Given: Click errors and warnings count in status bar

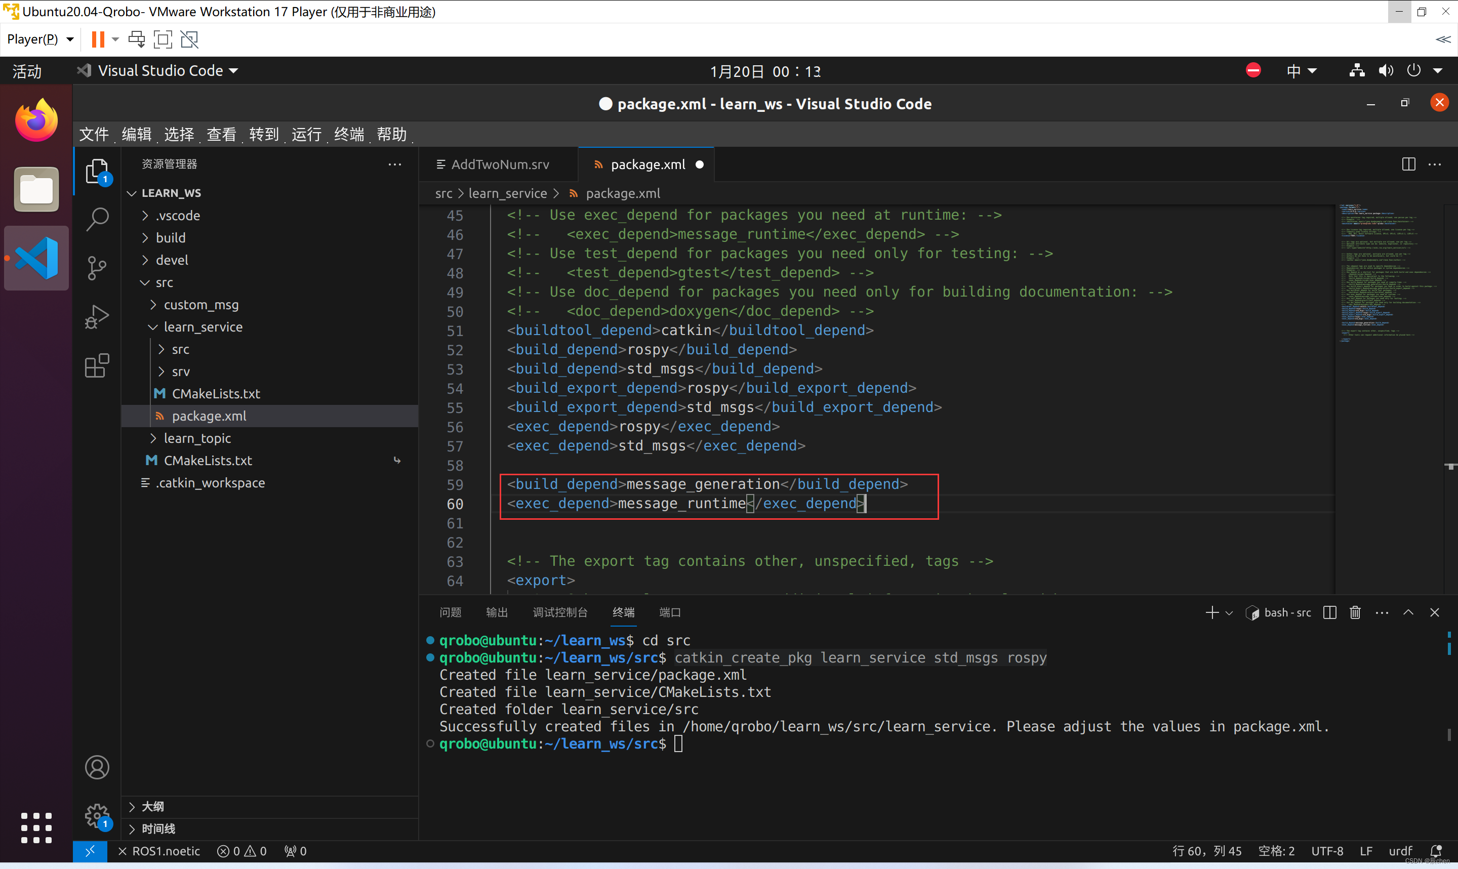Looking at the screenshot, I should 242,851.
